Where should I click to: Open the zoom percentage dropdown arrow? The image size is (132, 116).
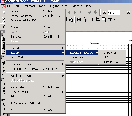pos(123,12)
